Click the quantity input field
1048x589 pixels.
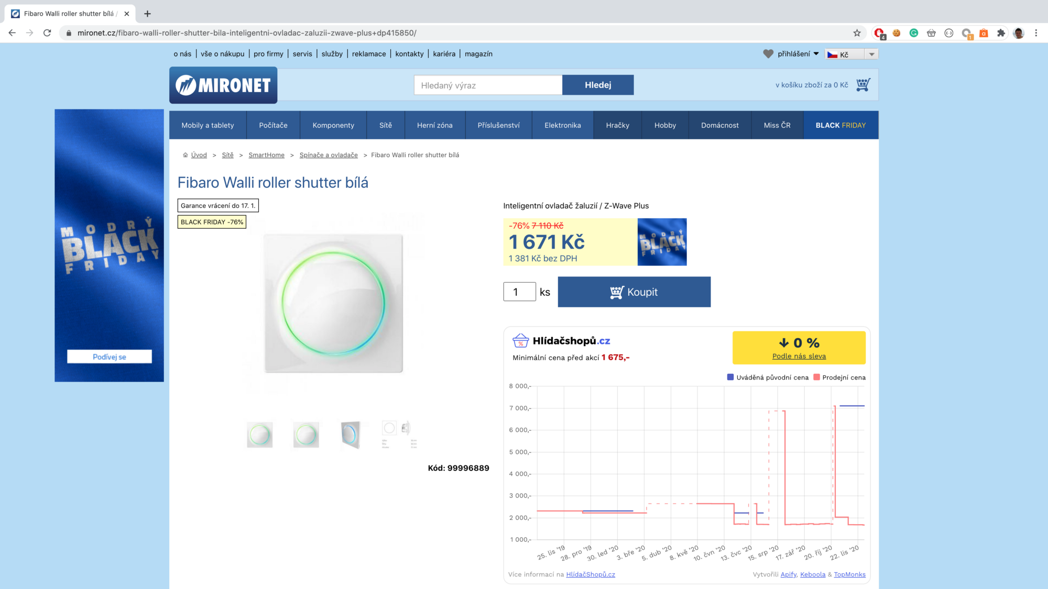tap(519, 292)
